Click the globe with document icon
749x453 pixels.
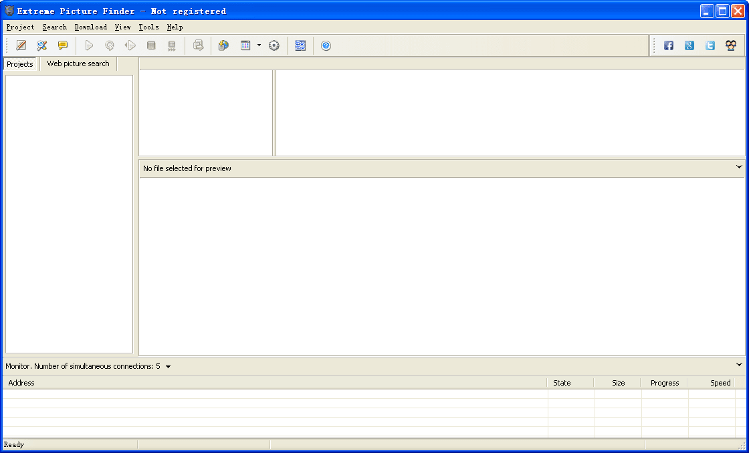(223, 45)
